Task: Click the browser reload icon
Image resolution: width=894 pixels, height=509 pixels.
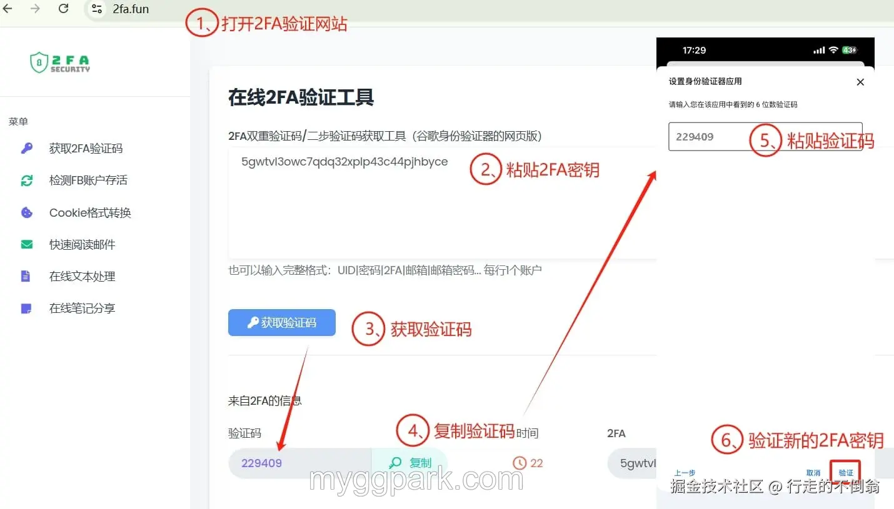Action: pyautogui.click(x=63, y=9)
